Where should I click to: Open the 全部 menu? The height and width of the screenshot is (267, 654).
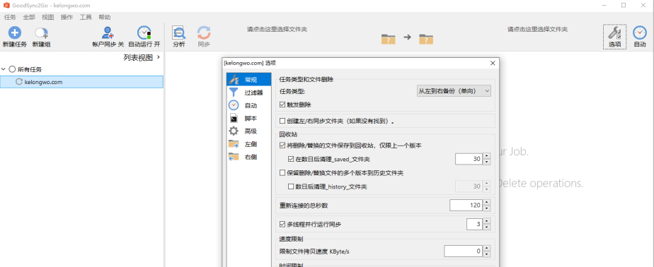point(29,17)
